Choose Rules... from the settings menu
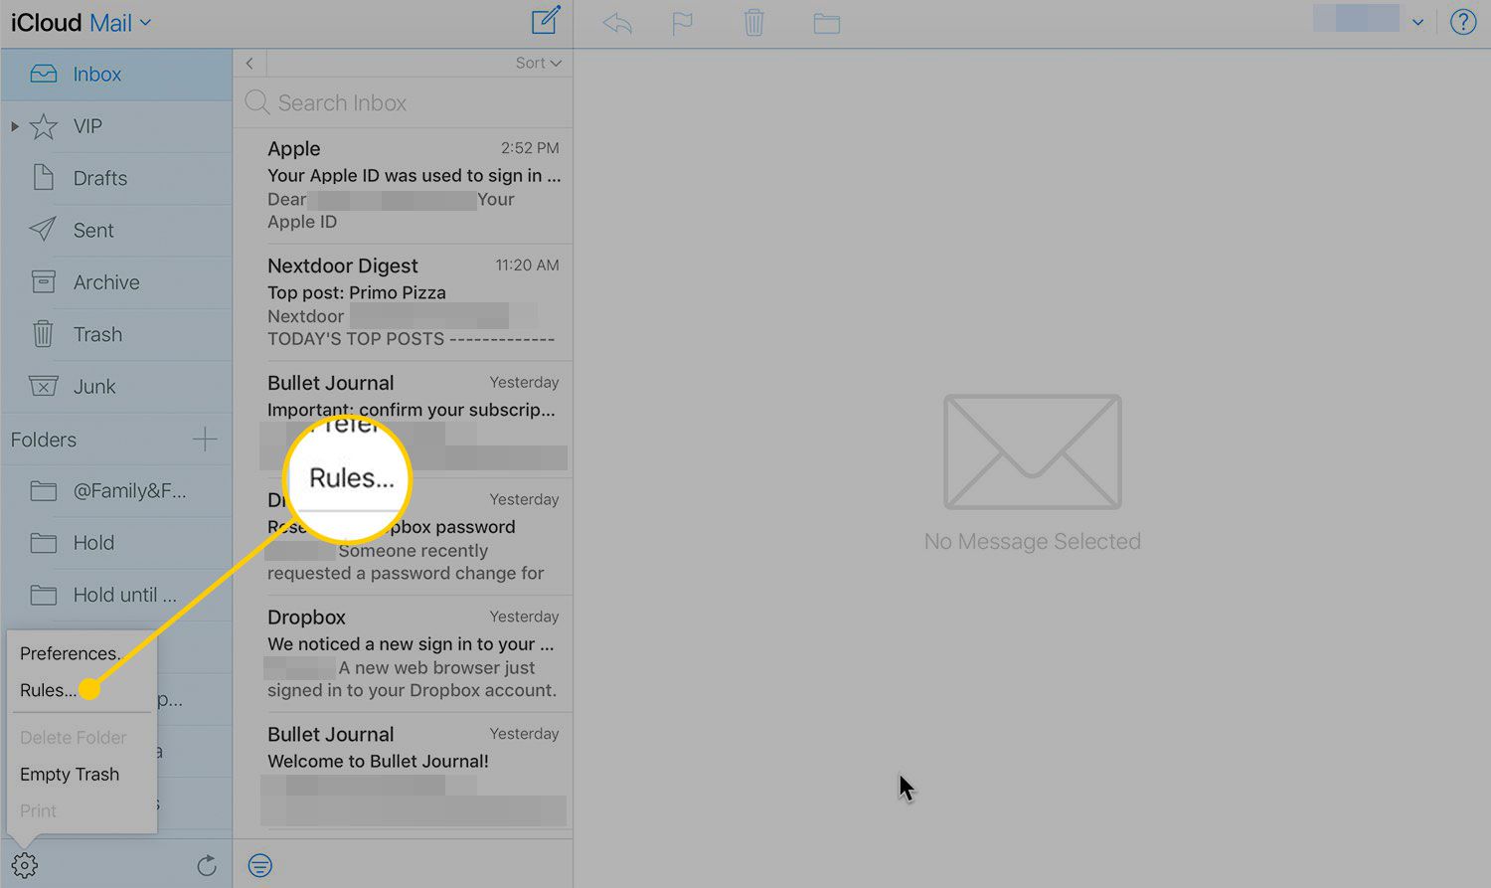The width and height of the screenshot is (1491, 888). (x=48, y=690)
